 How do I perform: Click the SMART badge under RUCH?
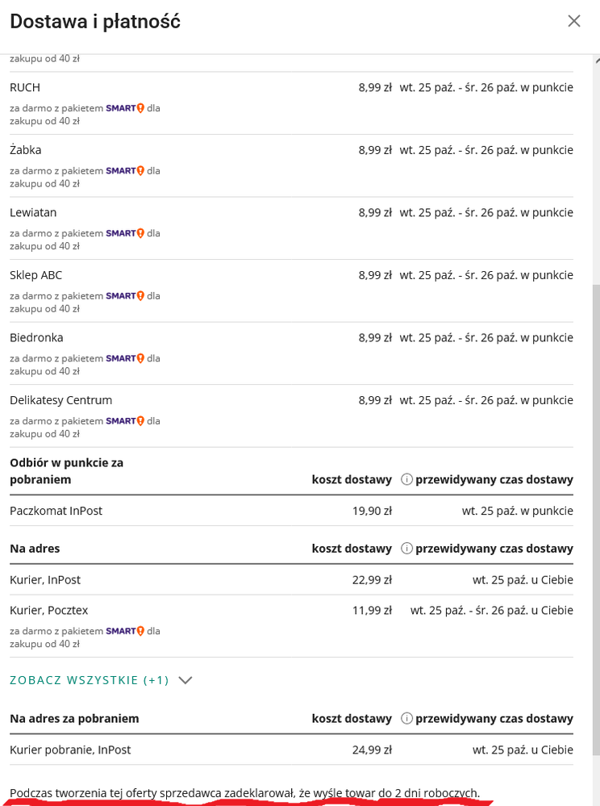(x=125, y=108)
